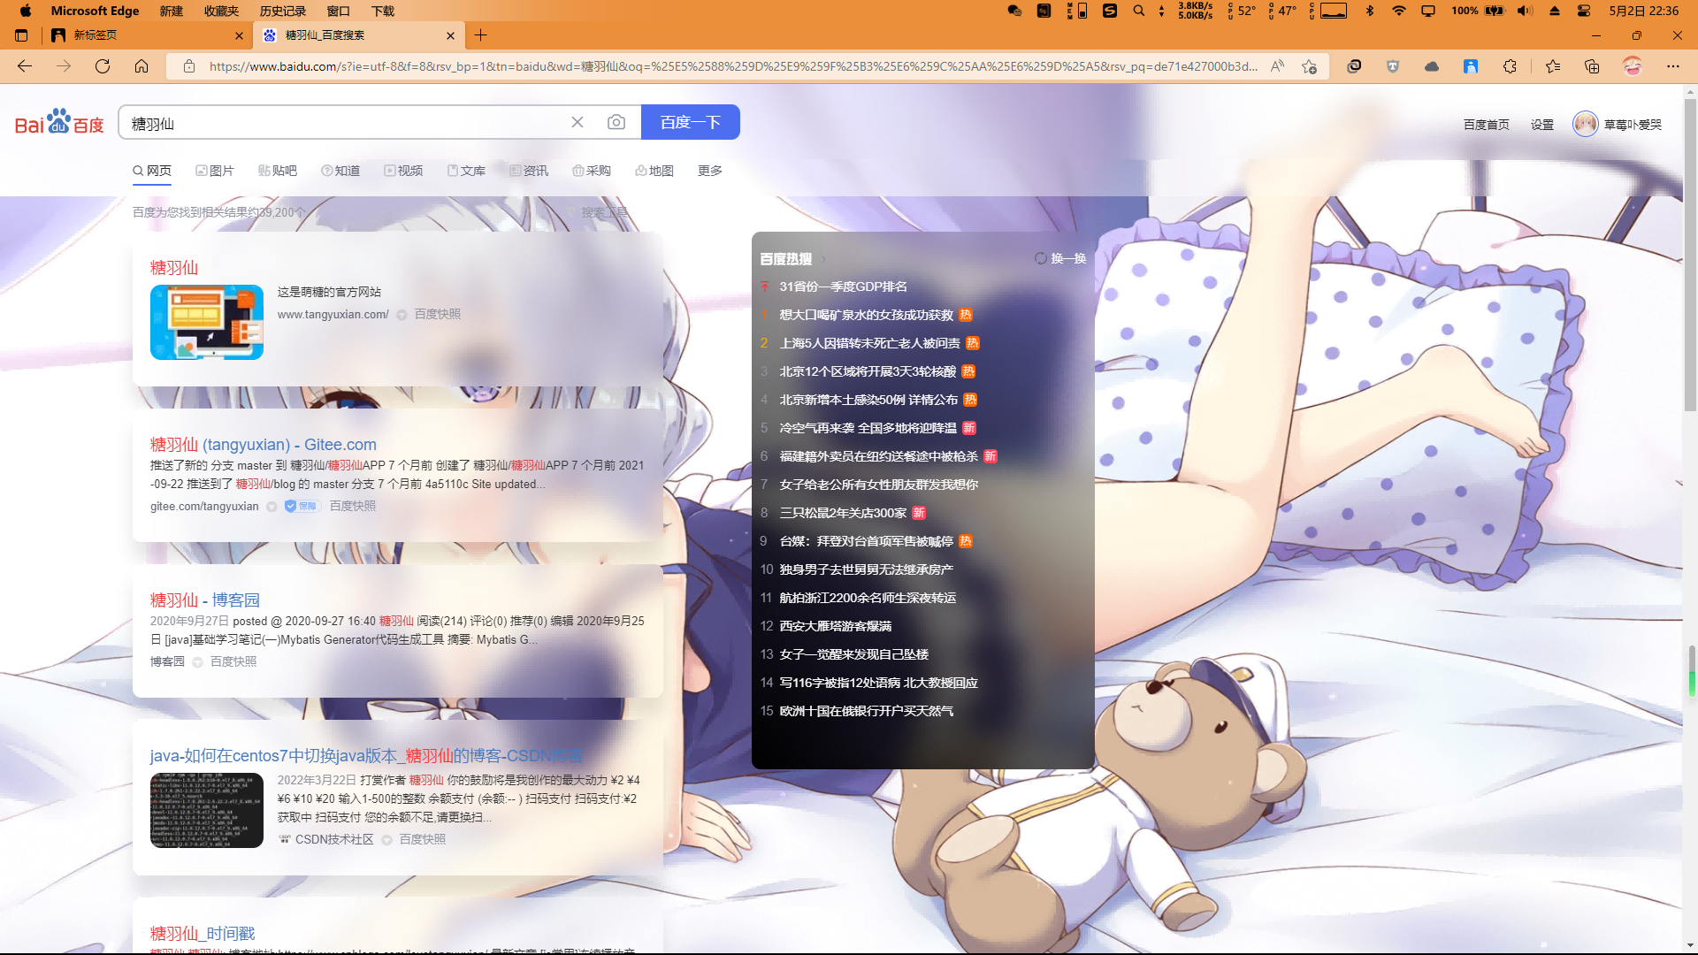1698x955 pixels.
Task: Click the shield extension icon in toolbar
Action: click(x=1393, y=66)
